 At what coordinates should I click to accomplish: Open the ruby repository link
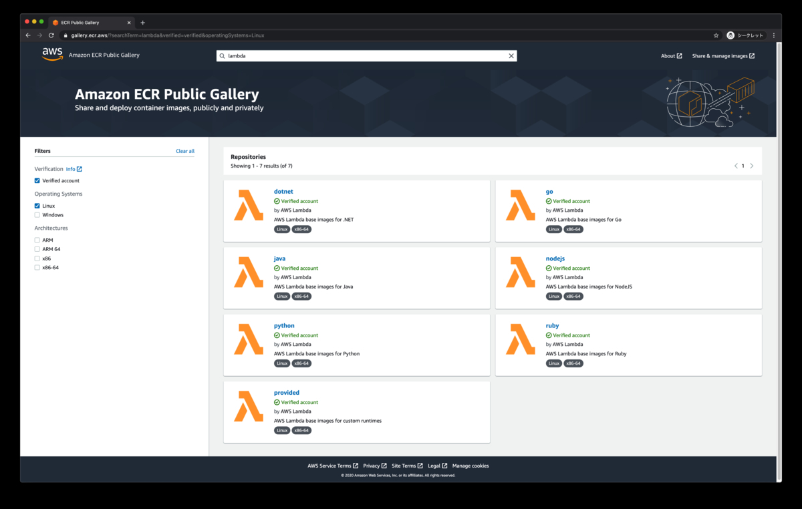(552, 326)
